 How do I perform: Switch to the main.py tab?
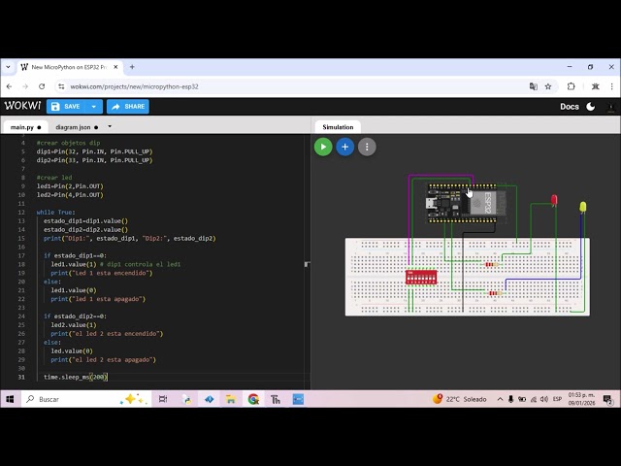pyautogui.click(x=26, y=127)
